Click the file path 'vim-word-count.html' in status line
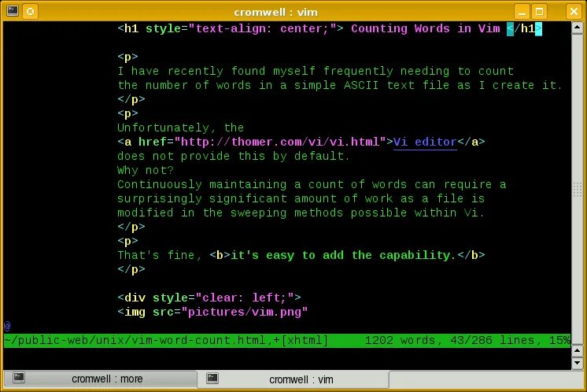The width and height of the screenshot is (587, 392). coord(198,340)
